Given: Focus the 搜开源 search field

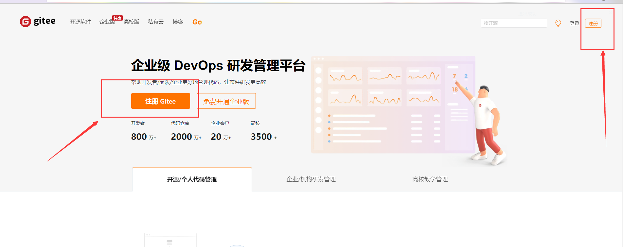Looking at the screenshot, I should 514,23.
